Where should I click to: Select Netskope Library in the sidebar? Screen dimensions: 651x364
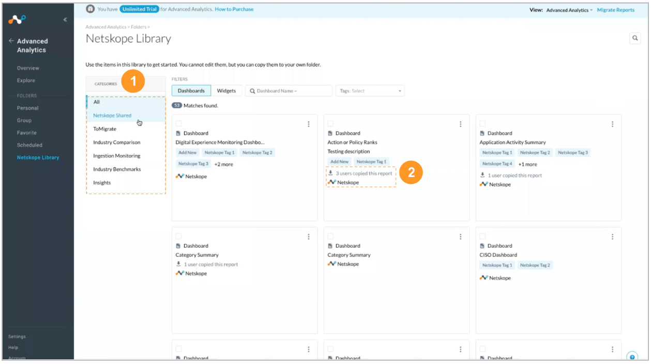38,157
